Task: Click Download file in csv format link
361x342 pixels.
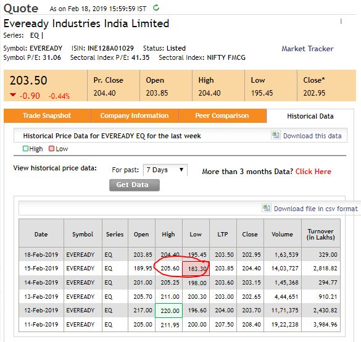Action: pos(316,209)
